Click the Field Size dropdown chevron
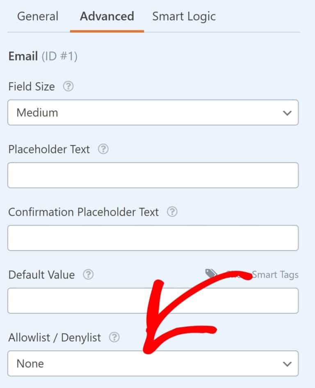315x388 pixels. [288, 112]
